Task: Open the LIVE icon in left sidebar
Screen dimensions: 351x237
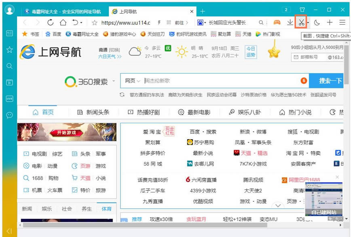Action: coord(9,98)
